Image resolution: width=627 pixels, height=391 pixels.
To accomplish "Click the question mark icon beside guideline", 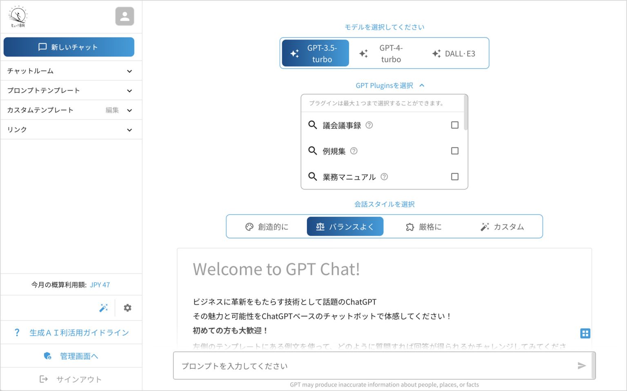I will [17, 333].
